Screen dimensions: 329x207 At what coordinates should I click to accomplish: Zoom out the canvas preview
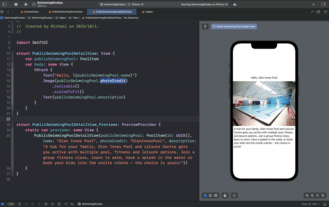(307, 195)
